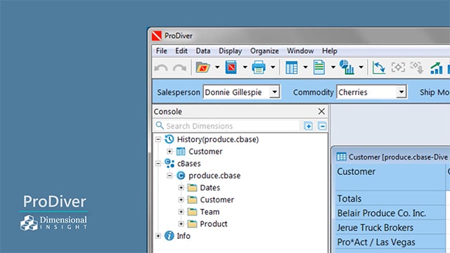The image size is (450, 253).
Task: Click the open folder toolbar icon
Action: [x=203, y=67]
